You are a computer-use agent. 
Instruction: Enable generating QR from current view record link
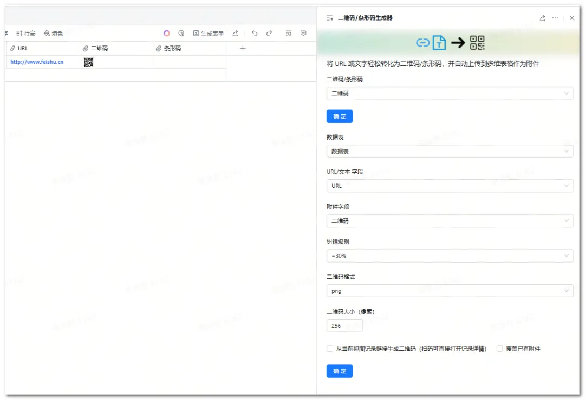[330, 349]
